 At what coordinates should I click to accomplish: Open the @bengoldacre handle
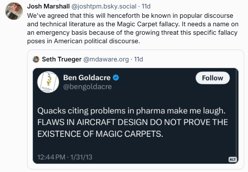(x=88, y=86)
